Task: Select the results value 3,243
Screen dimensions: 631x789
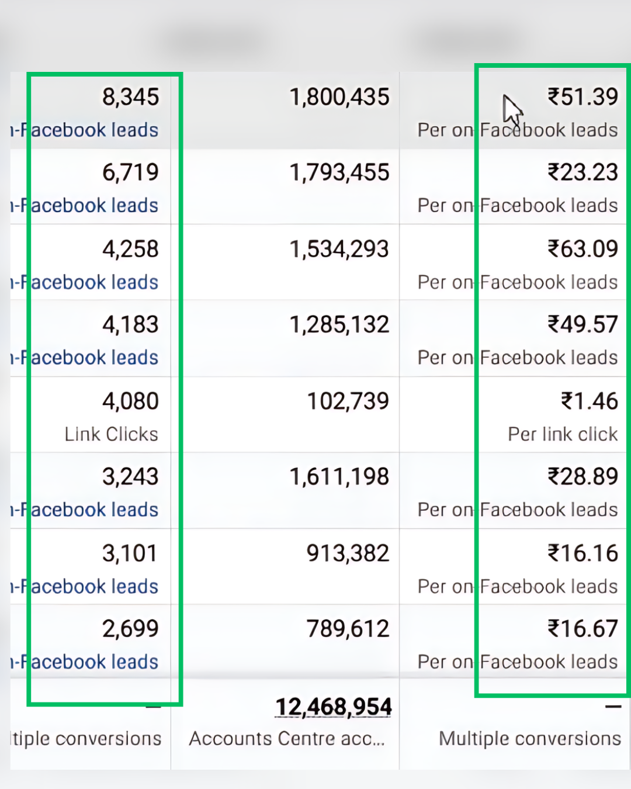Action: coord(130,476)
